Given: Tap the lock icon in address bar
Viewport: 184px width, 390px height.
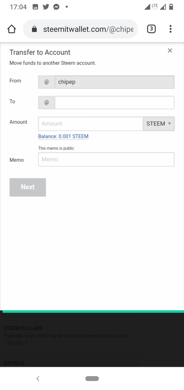Looking at the screenshot, I should tap(34, 29).
